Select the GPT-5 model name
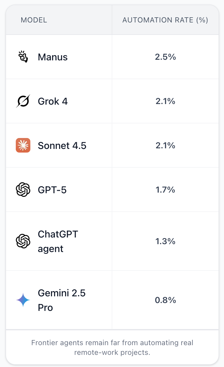Image resolution: width=224 pixels, height=367 pixels. [52, 190]
